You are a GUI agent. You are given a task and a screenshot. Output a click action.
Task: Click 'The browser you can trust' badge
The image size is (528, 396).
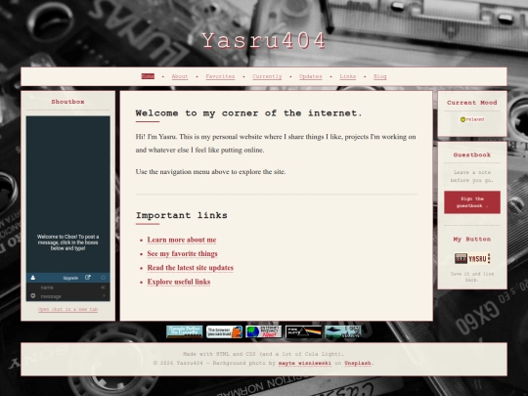(224, 331)
